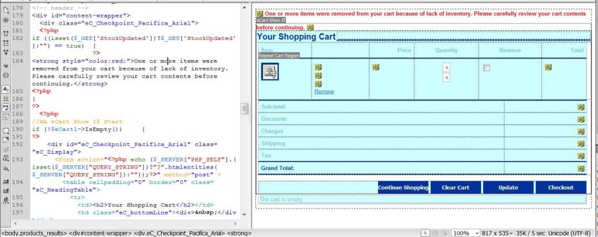Image resolution: width=598 pixels, height=237 pixels.
Task: Select the Balance Braces toolbar icon
Action: coord(6,76)
